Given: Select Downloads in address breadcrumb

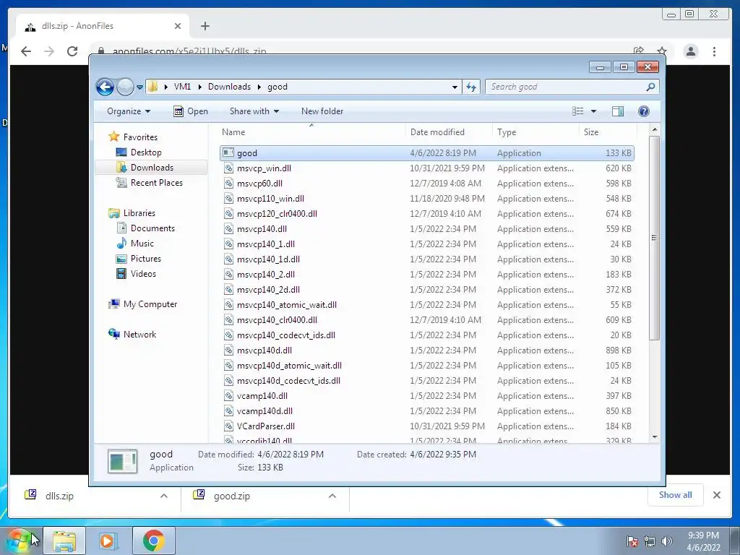Looking at the screenshot, I should [229, 87].
